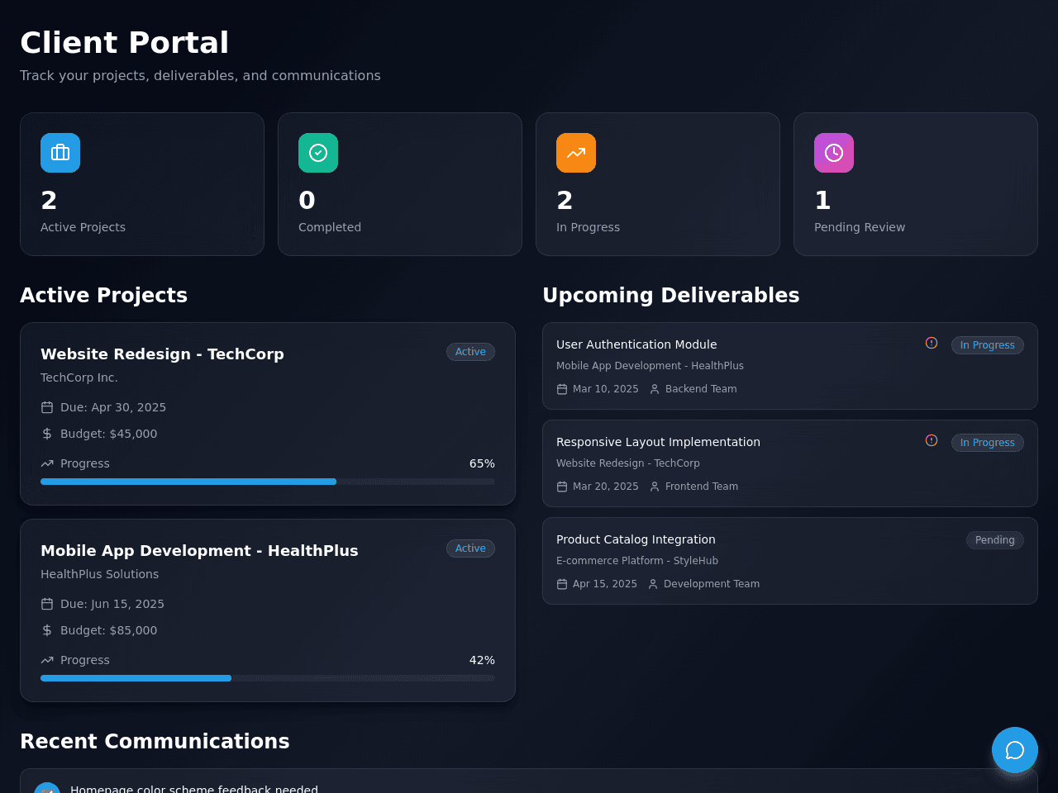
Task: Open Website Redesign - TechCorp project title
Action: [x=162, y=354]
